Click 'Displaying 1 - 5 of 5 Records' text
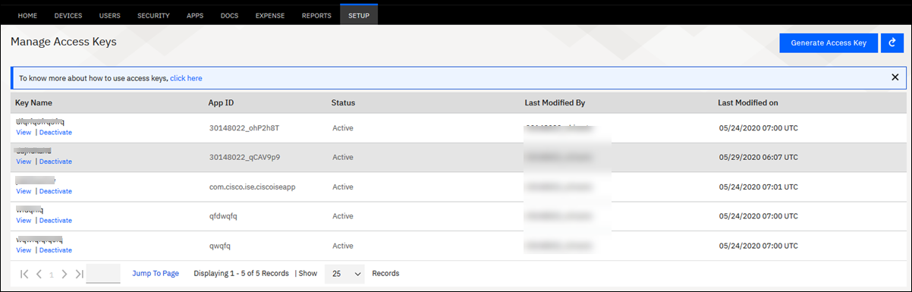The height and width of the screenshot is (292, 912). coord(241,274)
